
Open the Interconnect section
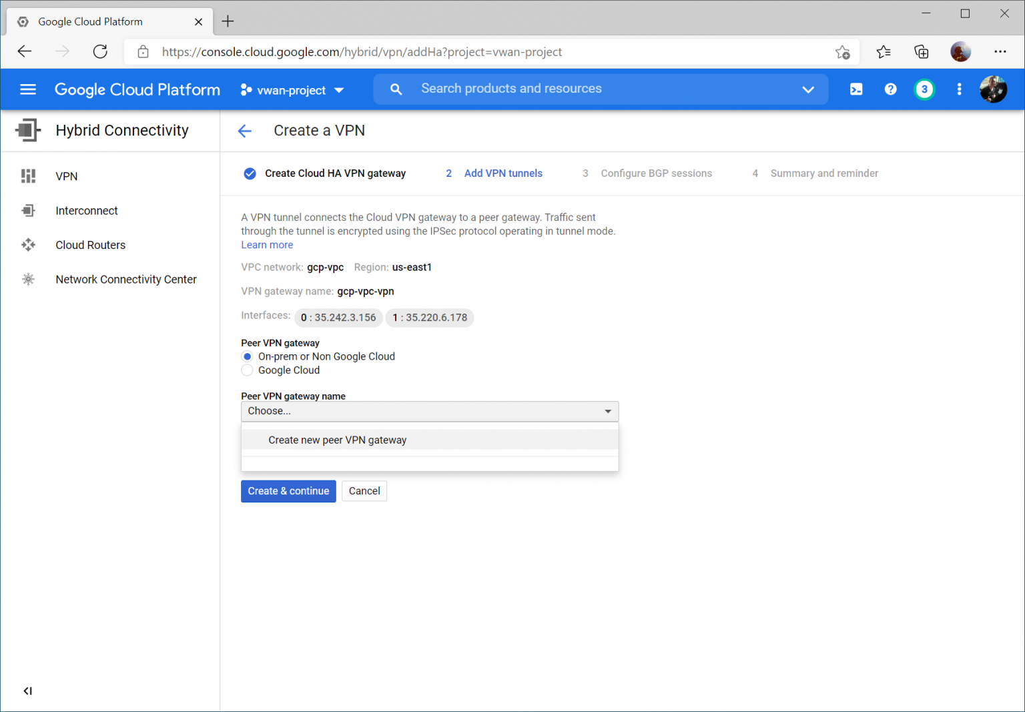pyautogui.click(x=87, y=210)
